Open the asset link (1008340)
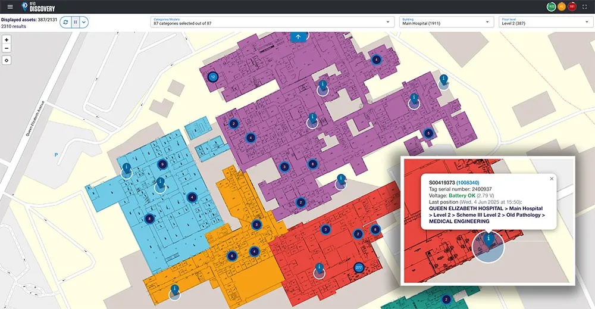595x309 pixels. (468, 183)
